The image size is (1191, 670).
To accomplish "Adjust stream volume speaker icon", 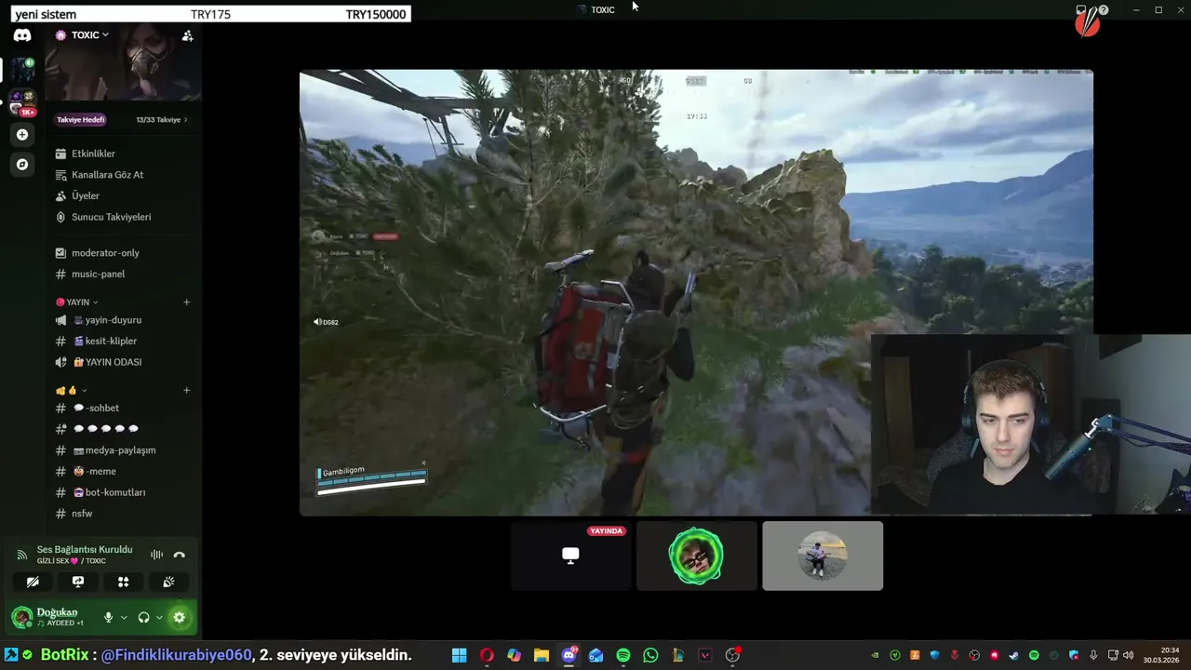I will point(317,322).
